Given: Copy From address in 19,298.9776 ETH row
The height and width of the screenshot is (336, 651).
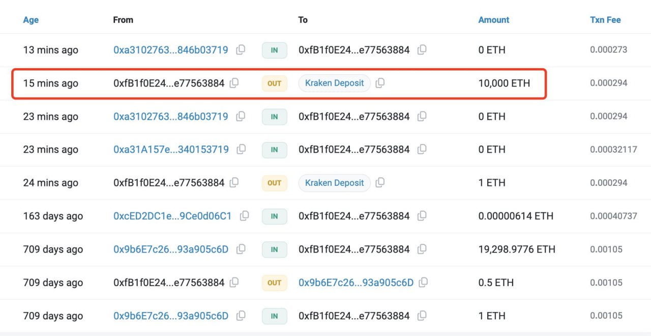Looking at the screenshot, I should tap(241, 249).
